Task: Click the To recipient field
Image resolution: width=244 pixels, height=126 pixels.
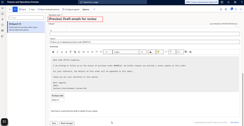Action: [145, 34]
